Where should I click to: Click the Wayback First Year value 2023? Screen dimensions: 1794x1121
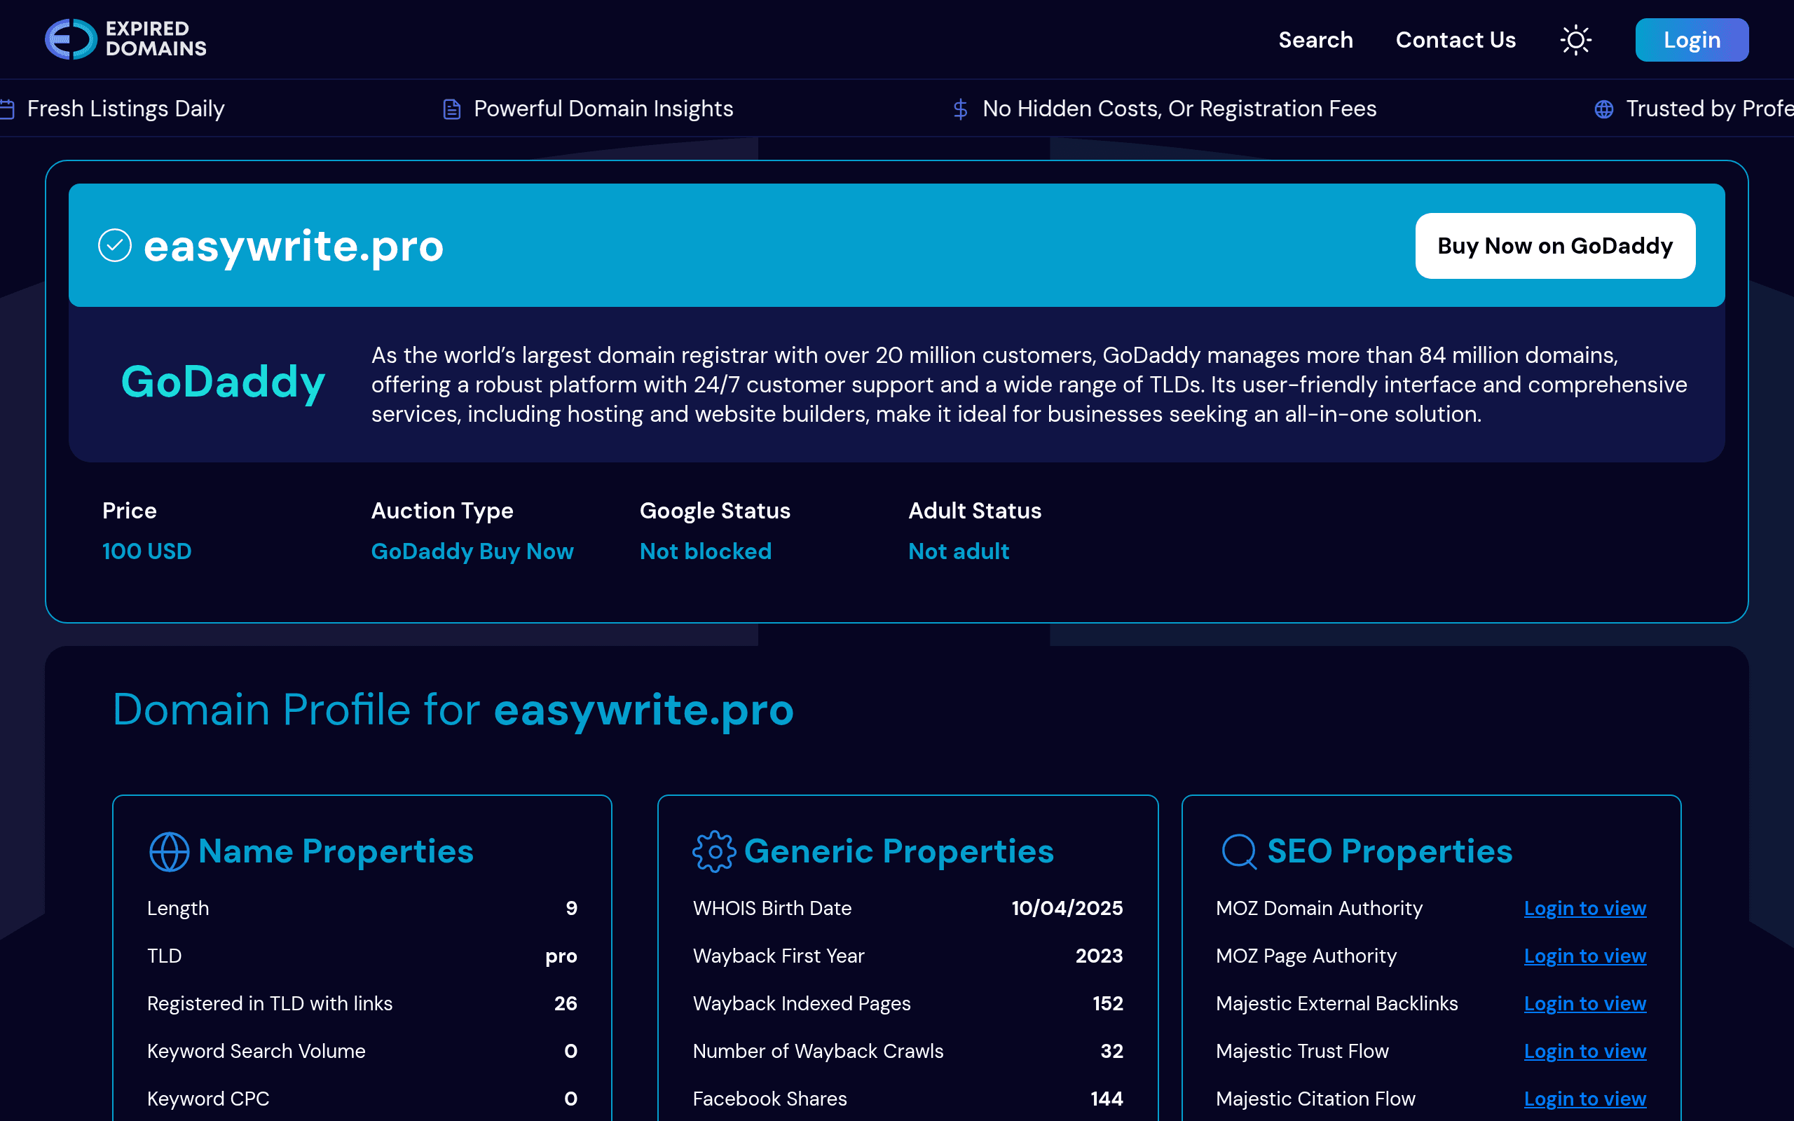pos(1099,956)
